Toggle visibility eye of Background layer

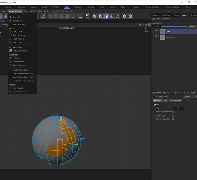coord(155,36)
